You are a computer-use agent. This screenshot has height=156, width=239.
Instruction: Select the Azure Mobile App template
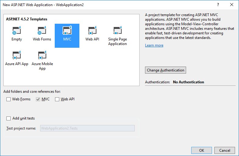[x=42, y=60]
